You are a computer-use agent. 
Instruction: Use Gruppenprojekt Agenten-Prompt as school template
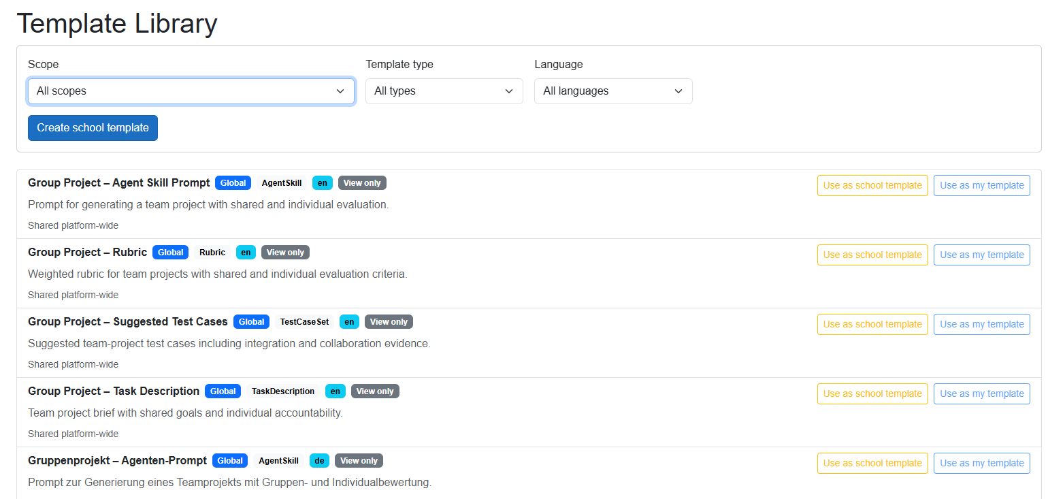(872, 463)
